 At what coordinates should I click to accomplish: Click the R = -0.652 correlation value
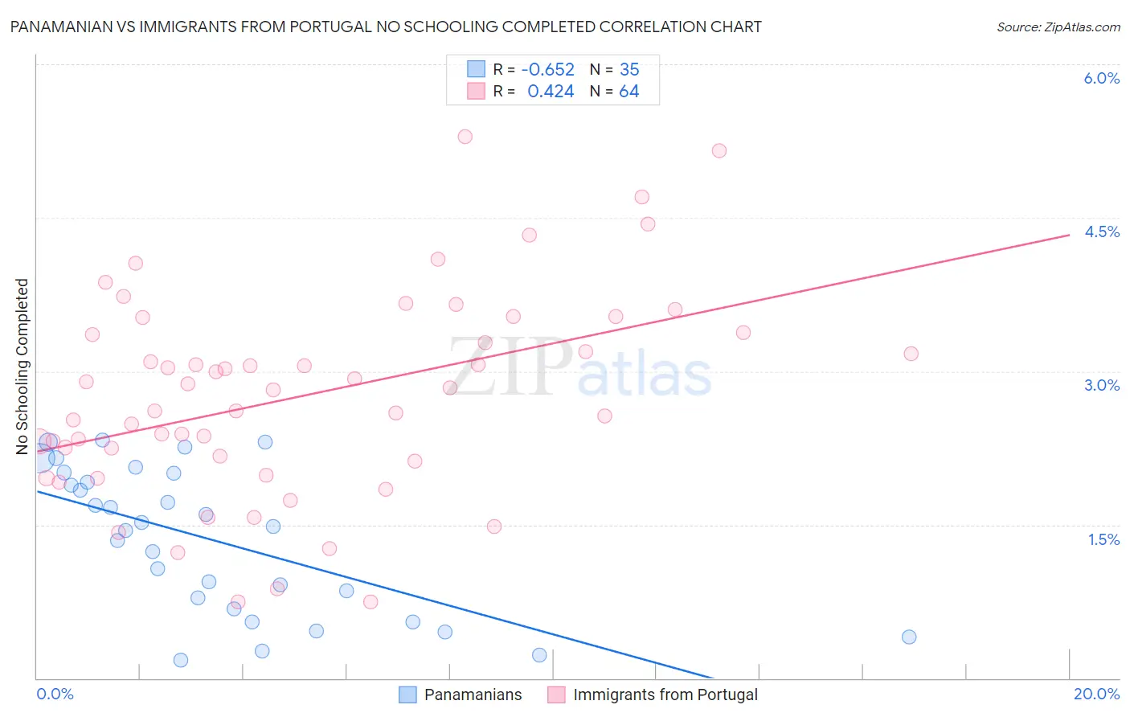tap(534, 69)
